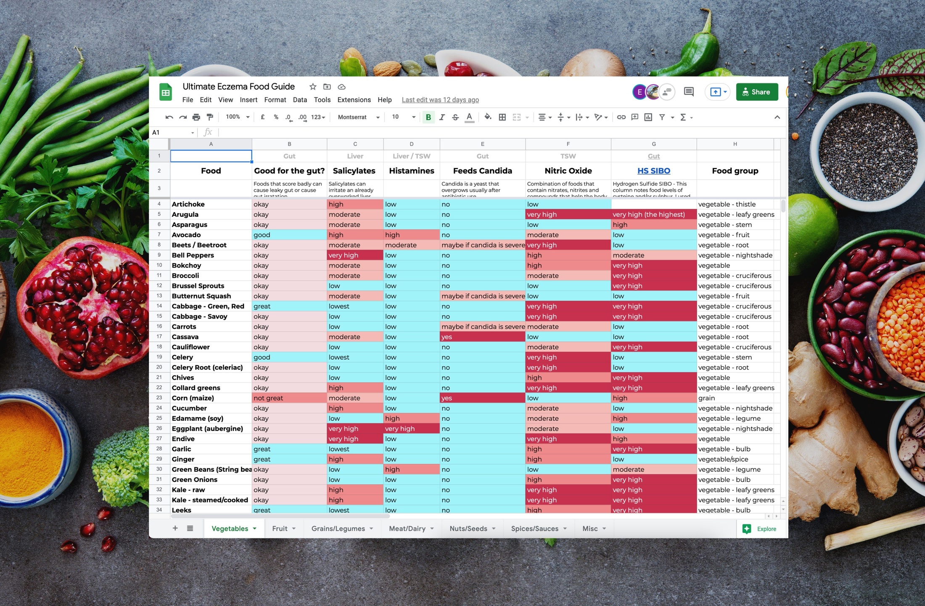Open the borders tool
The width and height of the screenshot is (925, 606).
tap(502, 117)
